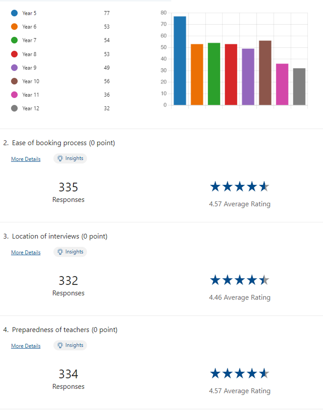
Task: Click the pink Year 11 chart bar
Action: click(x=282, y=84)
